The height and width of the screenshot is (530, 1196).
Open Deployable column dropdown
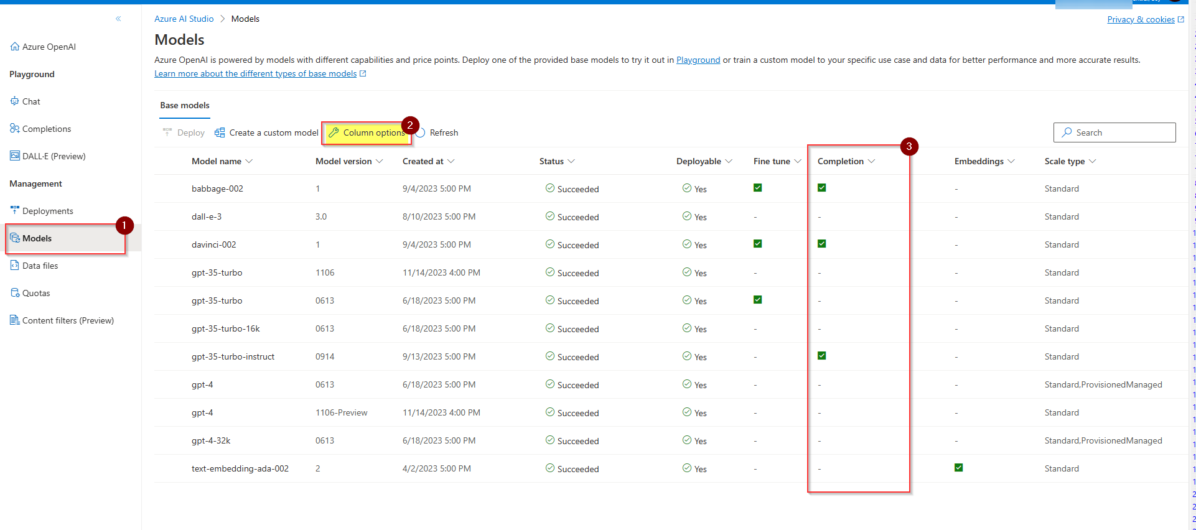point(729,161)
